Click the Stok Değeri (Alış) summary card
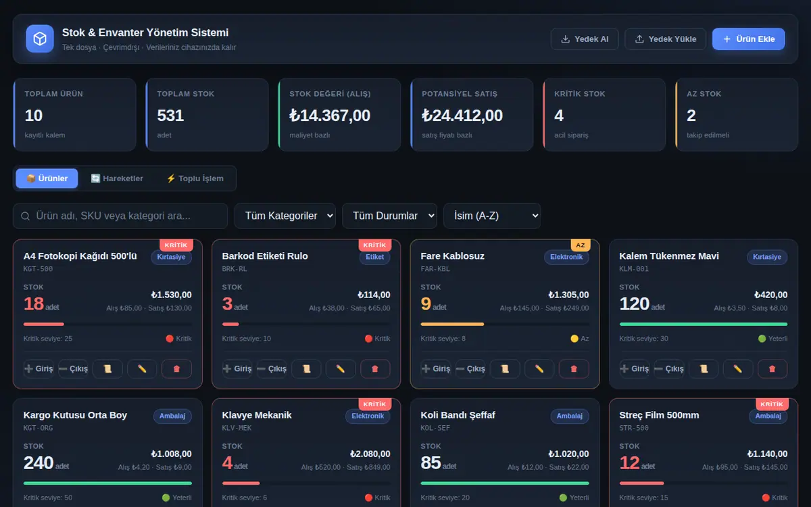Screen dimensions: 811x507 click(x=339, y=114)
